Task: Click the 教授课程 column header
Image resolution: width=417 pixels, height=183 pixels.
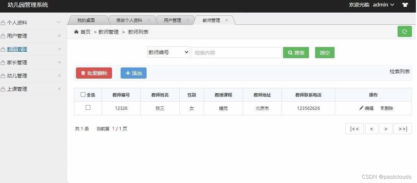Action: [x=223, y=95]
